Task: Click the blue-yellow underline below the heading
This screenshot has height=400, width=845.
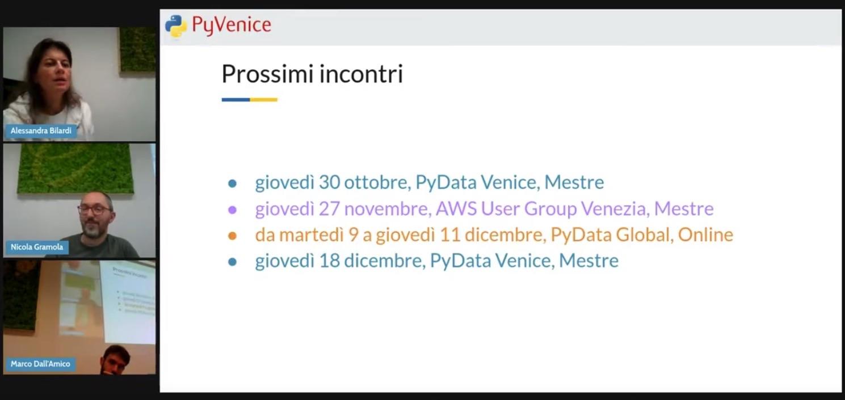Action: point(249,100)
